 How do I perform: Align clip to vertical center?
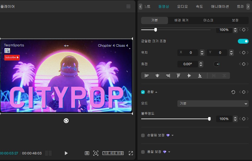189,76
